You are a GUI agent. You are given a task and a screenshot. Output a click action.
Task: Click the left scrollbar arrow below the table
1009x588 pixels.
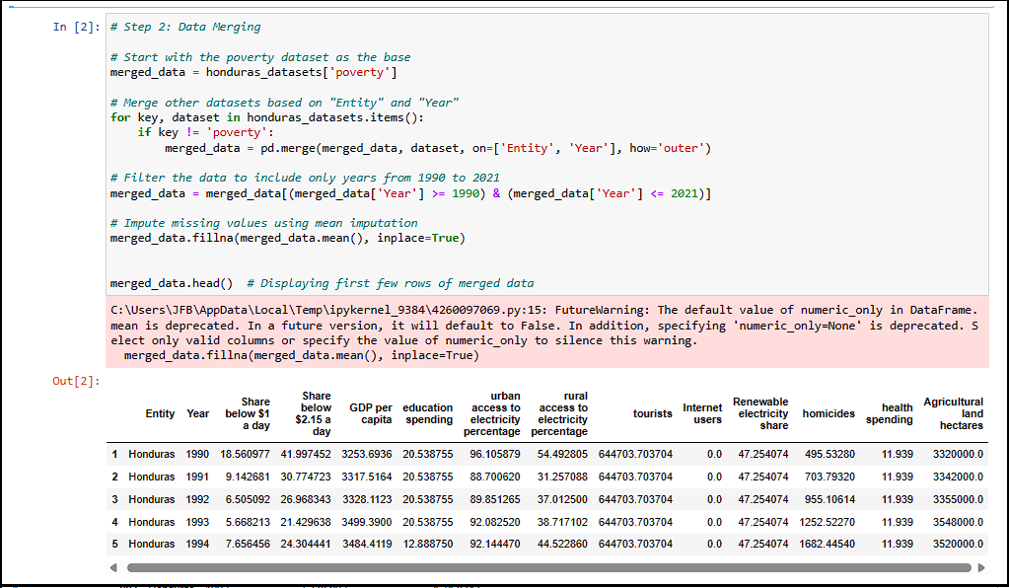tap(112, 567)
